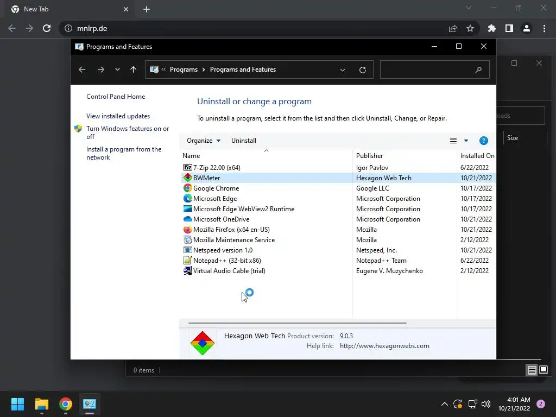Select the New Tab Chrome tab
The height and width of the screenshot is (417, 556).
point(70,9)
